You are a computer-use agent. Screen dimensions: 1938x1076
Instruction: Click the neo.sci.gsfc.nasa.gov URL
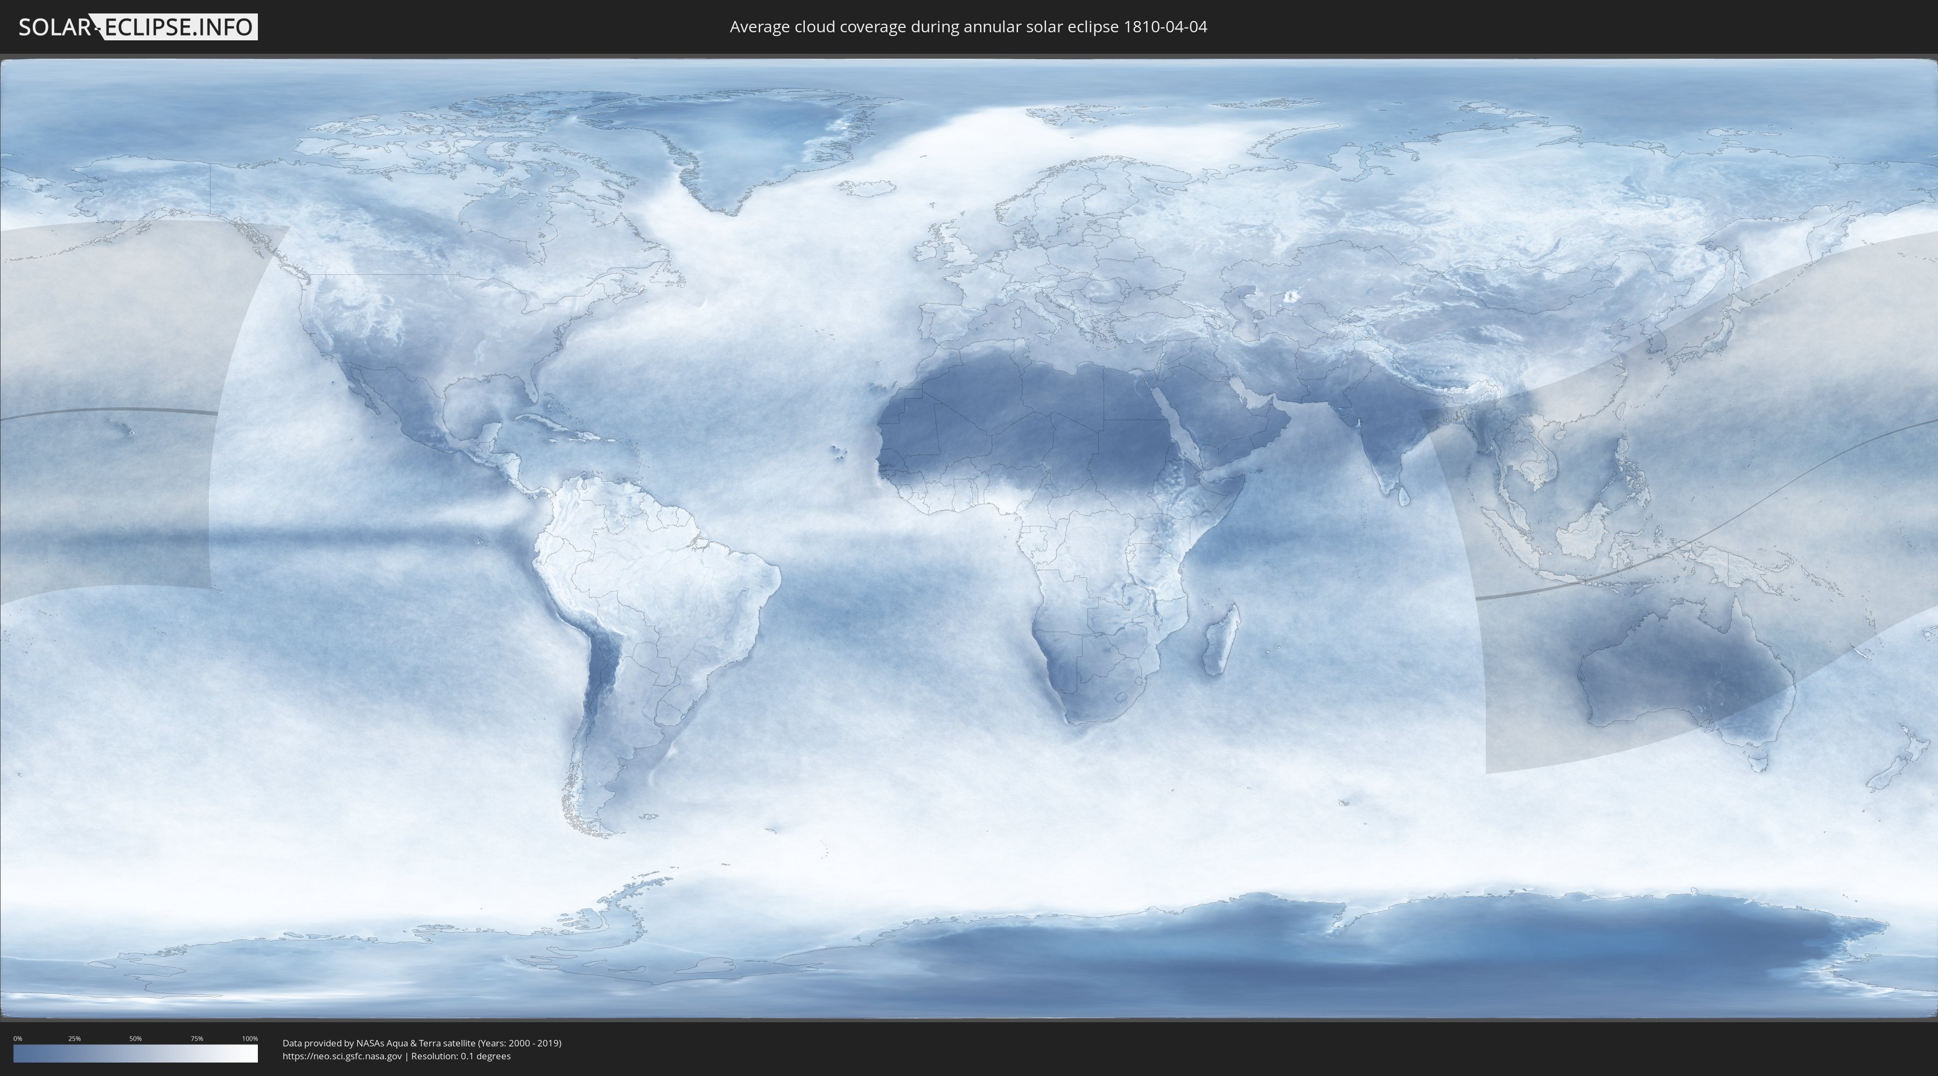point(341,1056)
